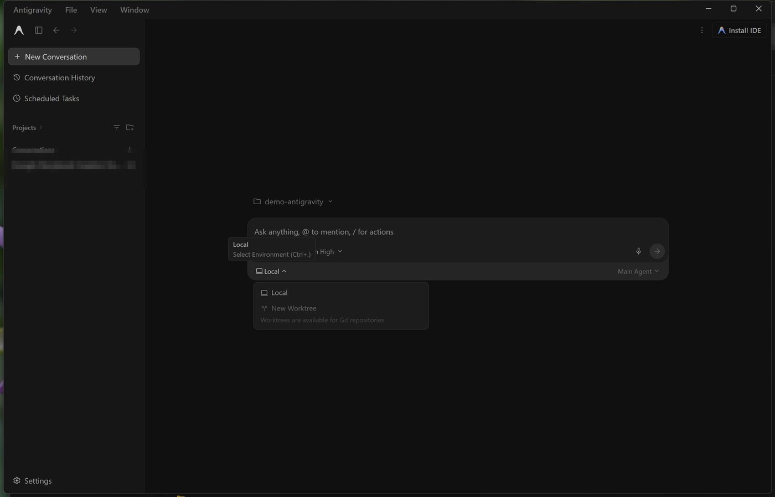Open the View menu

[99, 10]
